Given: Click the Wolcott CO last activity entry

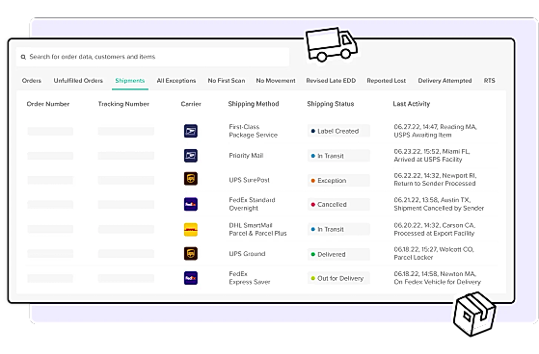Looking at the screenshot, I should (434, 253).
